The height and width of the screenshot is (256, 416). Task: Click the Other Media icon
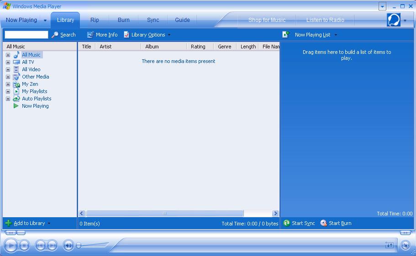(16, 77)
